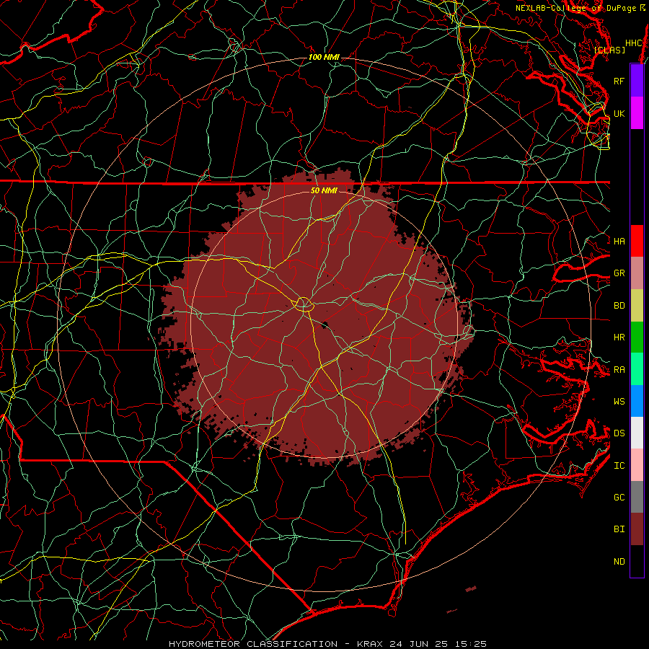Click the RF legend label
Image resolution: width=649 pixels, height=649 pixels.
pos(619,81)
